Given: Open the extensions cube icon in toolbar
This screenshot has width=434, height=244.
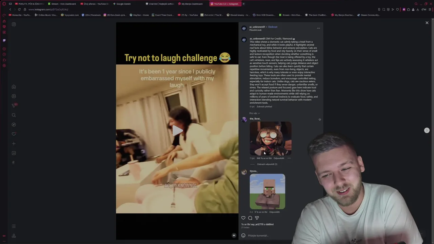Looking at the screenshot, I should (408, 9).
